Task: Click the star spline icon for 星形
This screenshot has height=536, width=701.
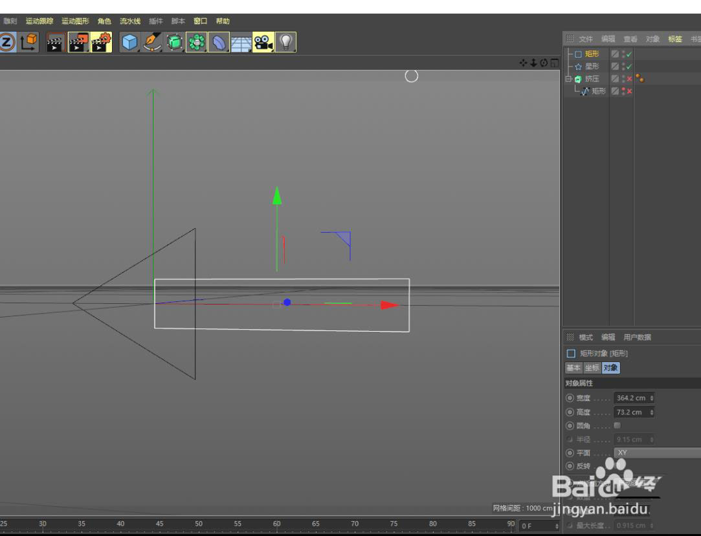Action: (578, 67)
